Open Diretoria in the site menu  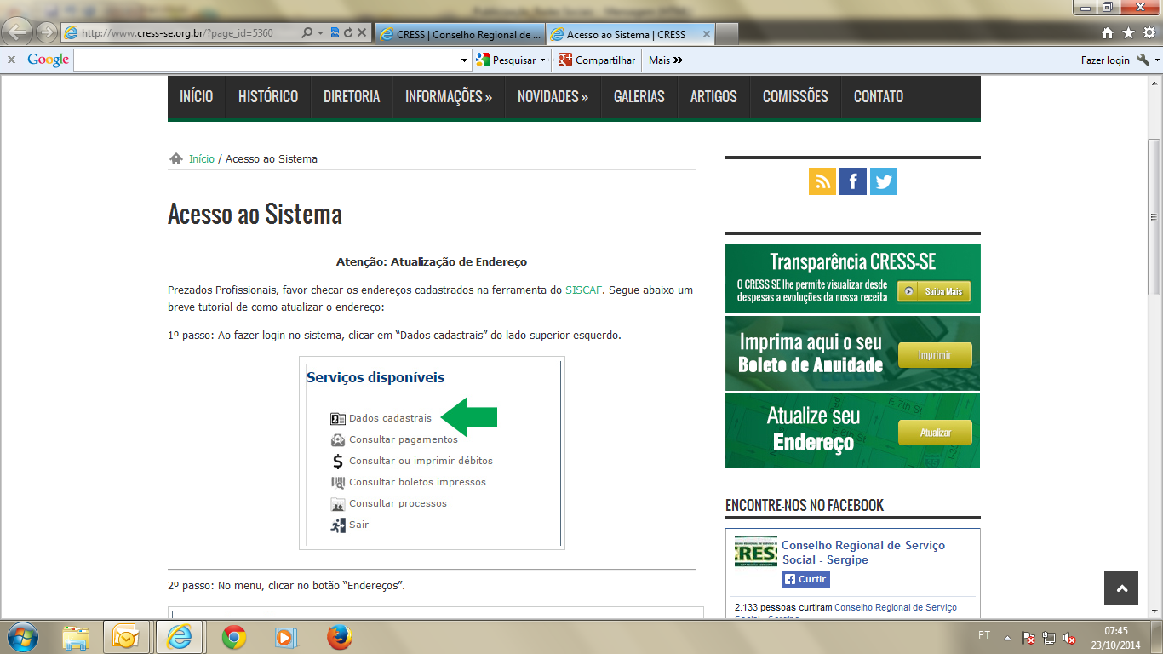(x=352, y=96)
